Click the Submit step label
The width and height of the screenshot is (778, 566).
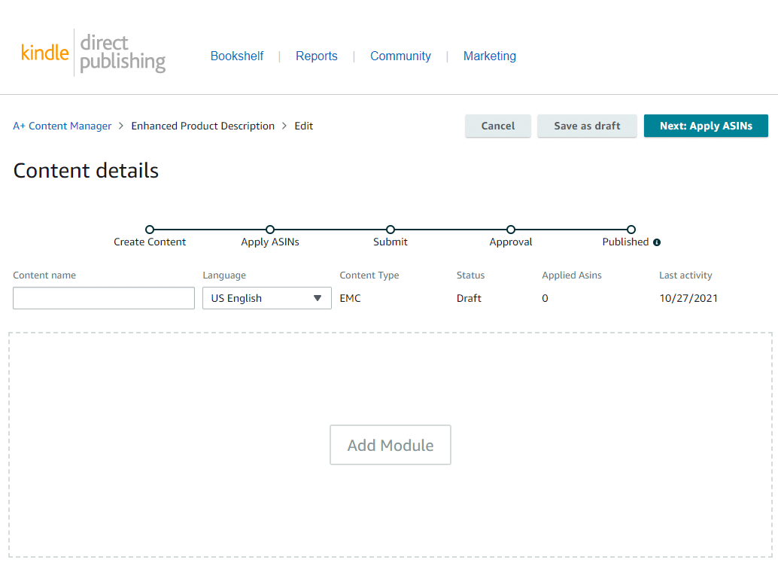tap(391, 242)
